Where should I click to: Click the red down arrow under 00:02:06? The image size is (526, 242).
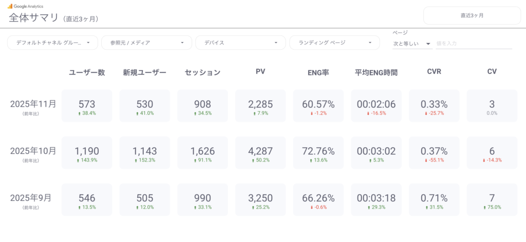[369, 113]
